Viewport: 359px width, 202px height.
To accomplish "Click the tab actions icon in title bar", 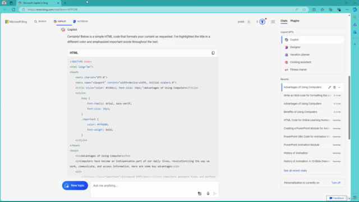I will tap(11, 3).
